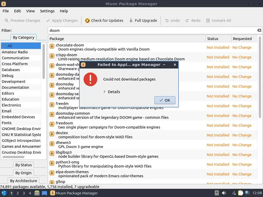Click the Package column header
Screen dimensions: 263x197
127,39
